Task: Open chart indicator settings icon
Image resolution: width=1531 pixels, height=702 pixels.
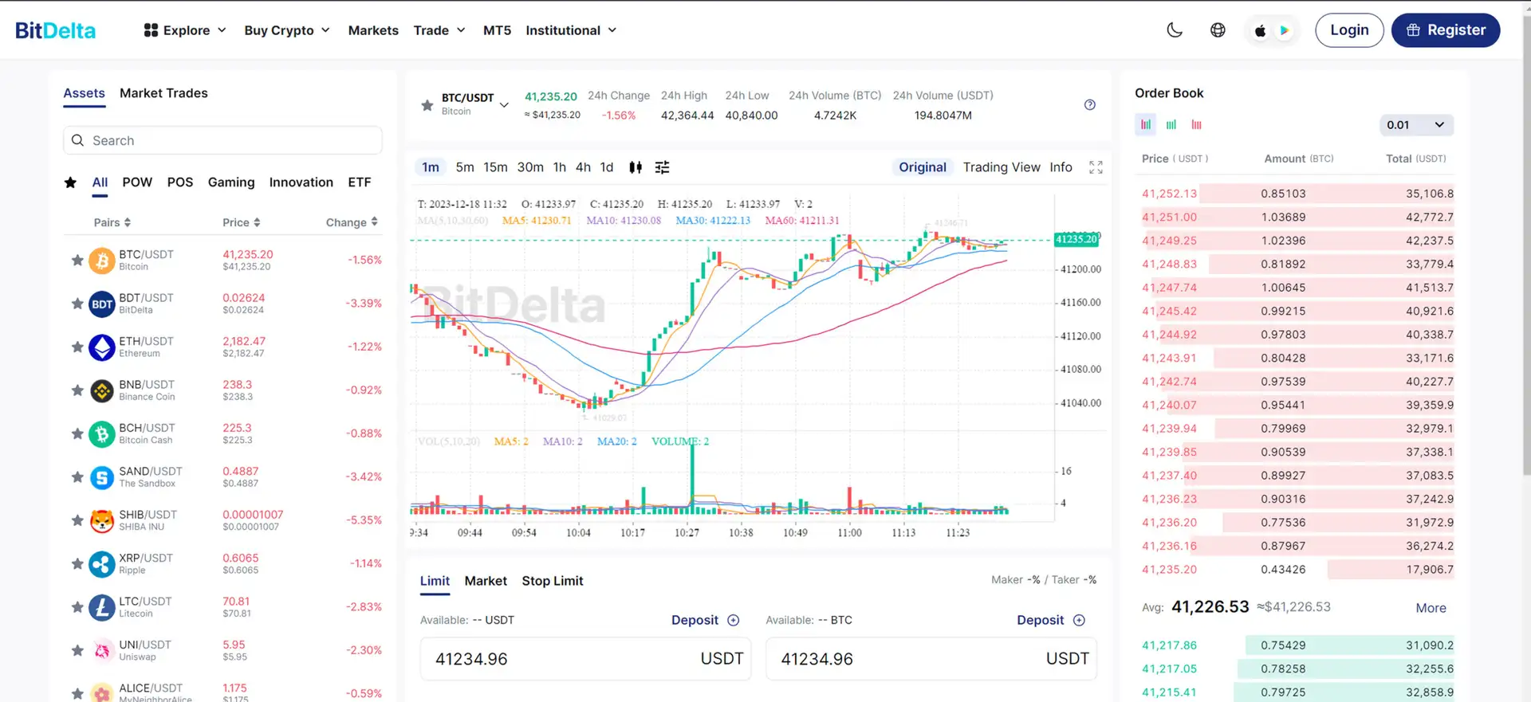Action: pos(662,167)
